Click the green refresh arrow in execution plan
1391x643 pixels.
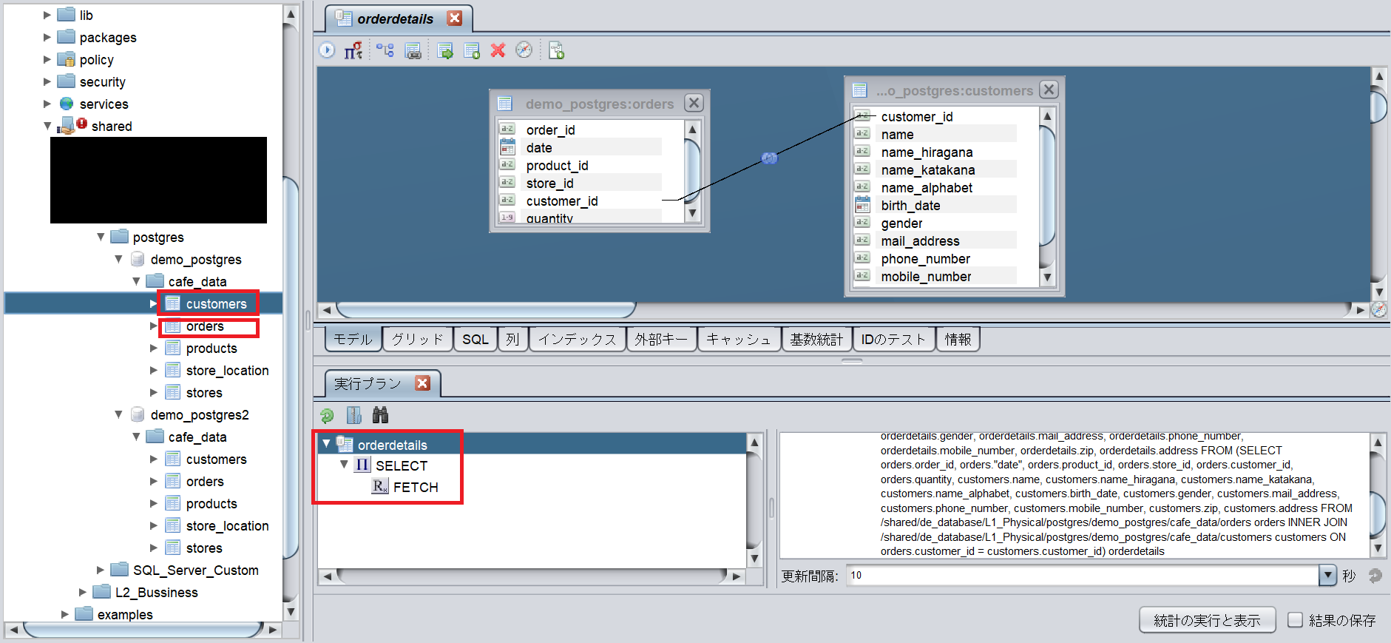pos(327,415)
